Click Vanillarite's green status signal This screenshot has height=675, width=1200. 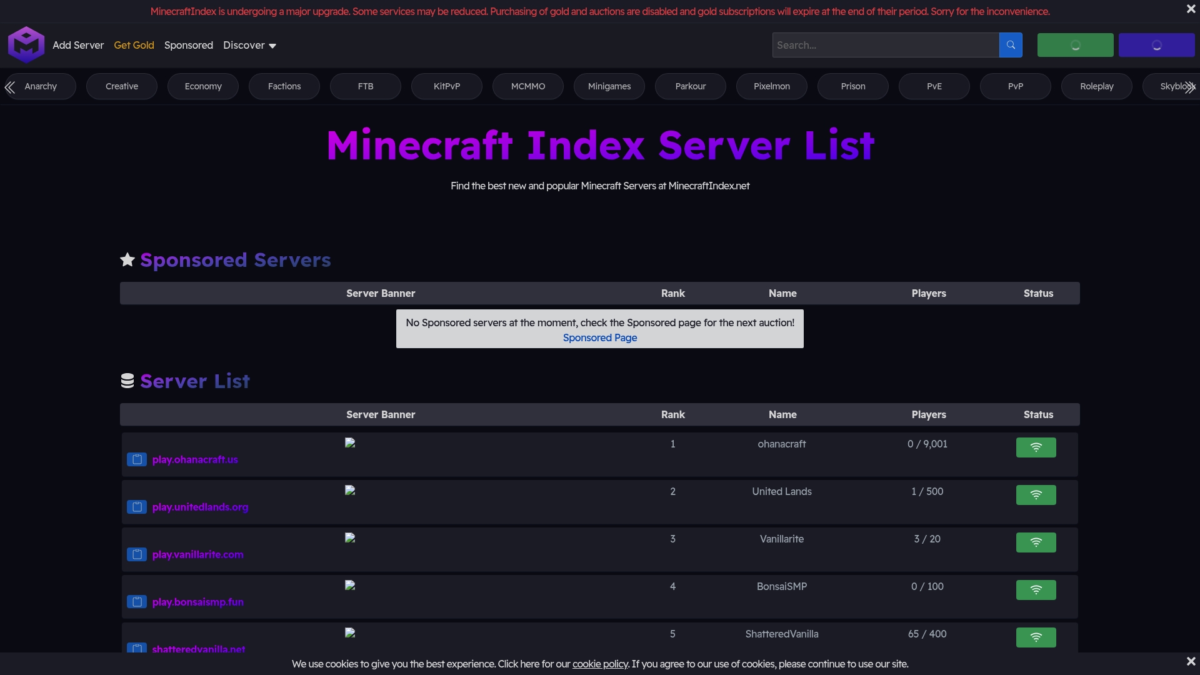click(1036, 542)
